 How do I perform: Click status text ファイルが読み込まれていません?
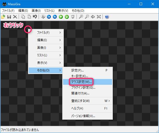click(x=20, y=130)
